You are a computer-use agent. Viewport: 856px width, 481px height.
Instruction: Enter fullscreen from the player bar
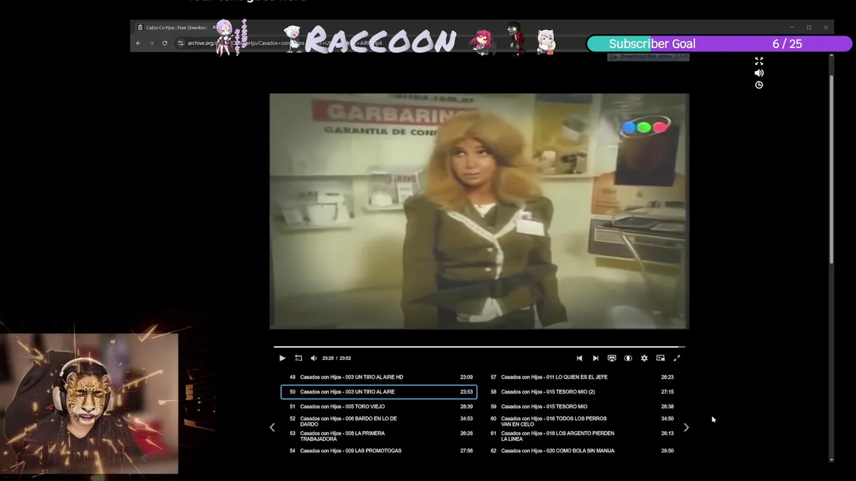click(677, 358)
